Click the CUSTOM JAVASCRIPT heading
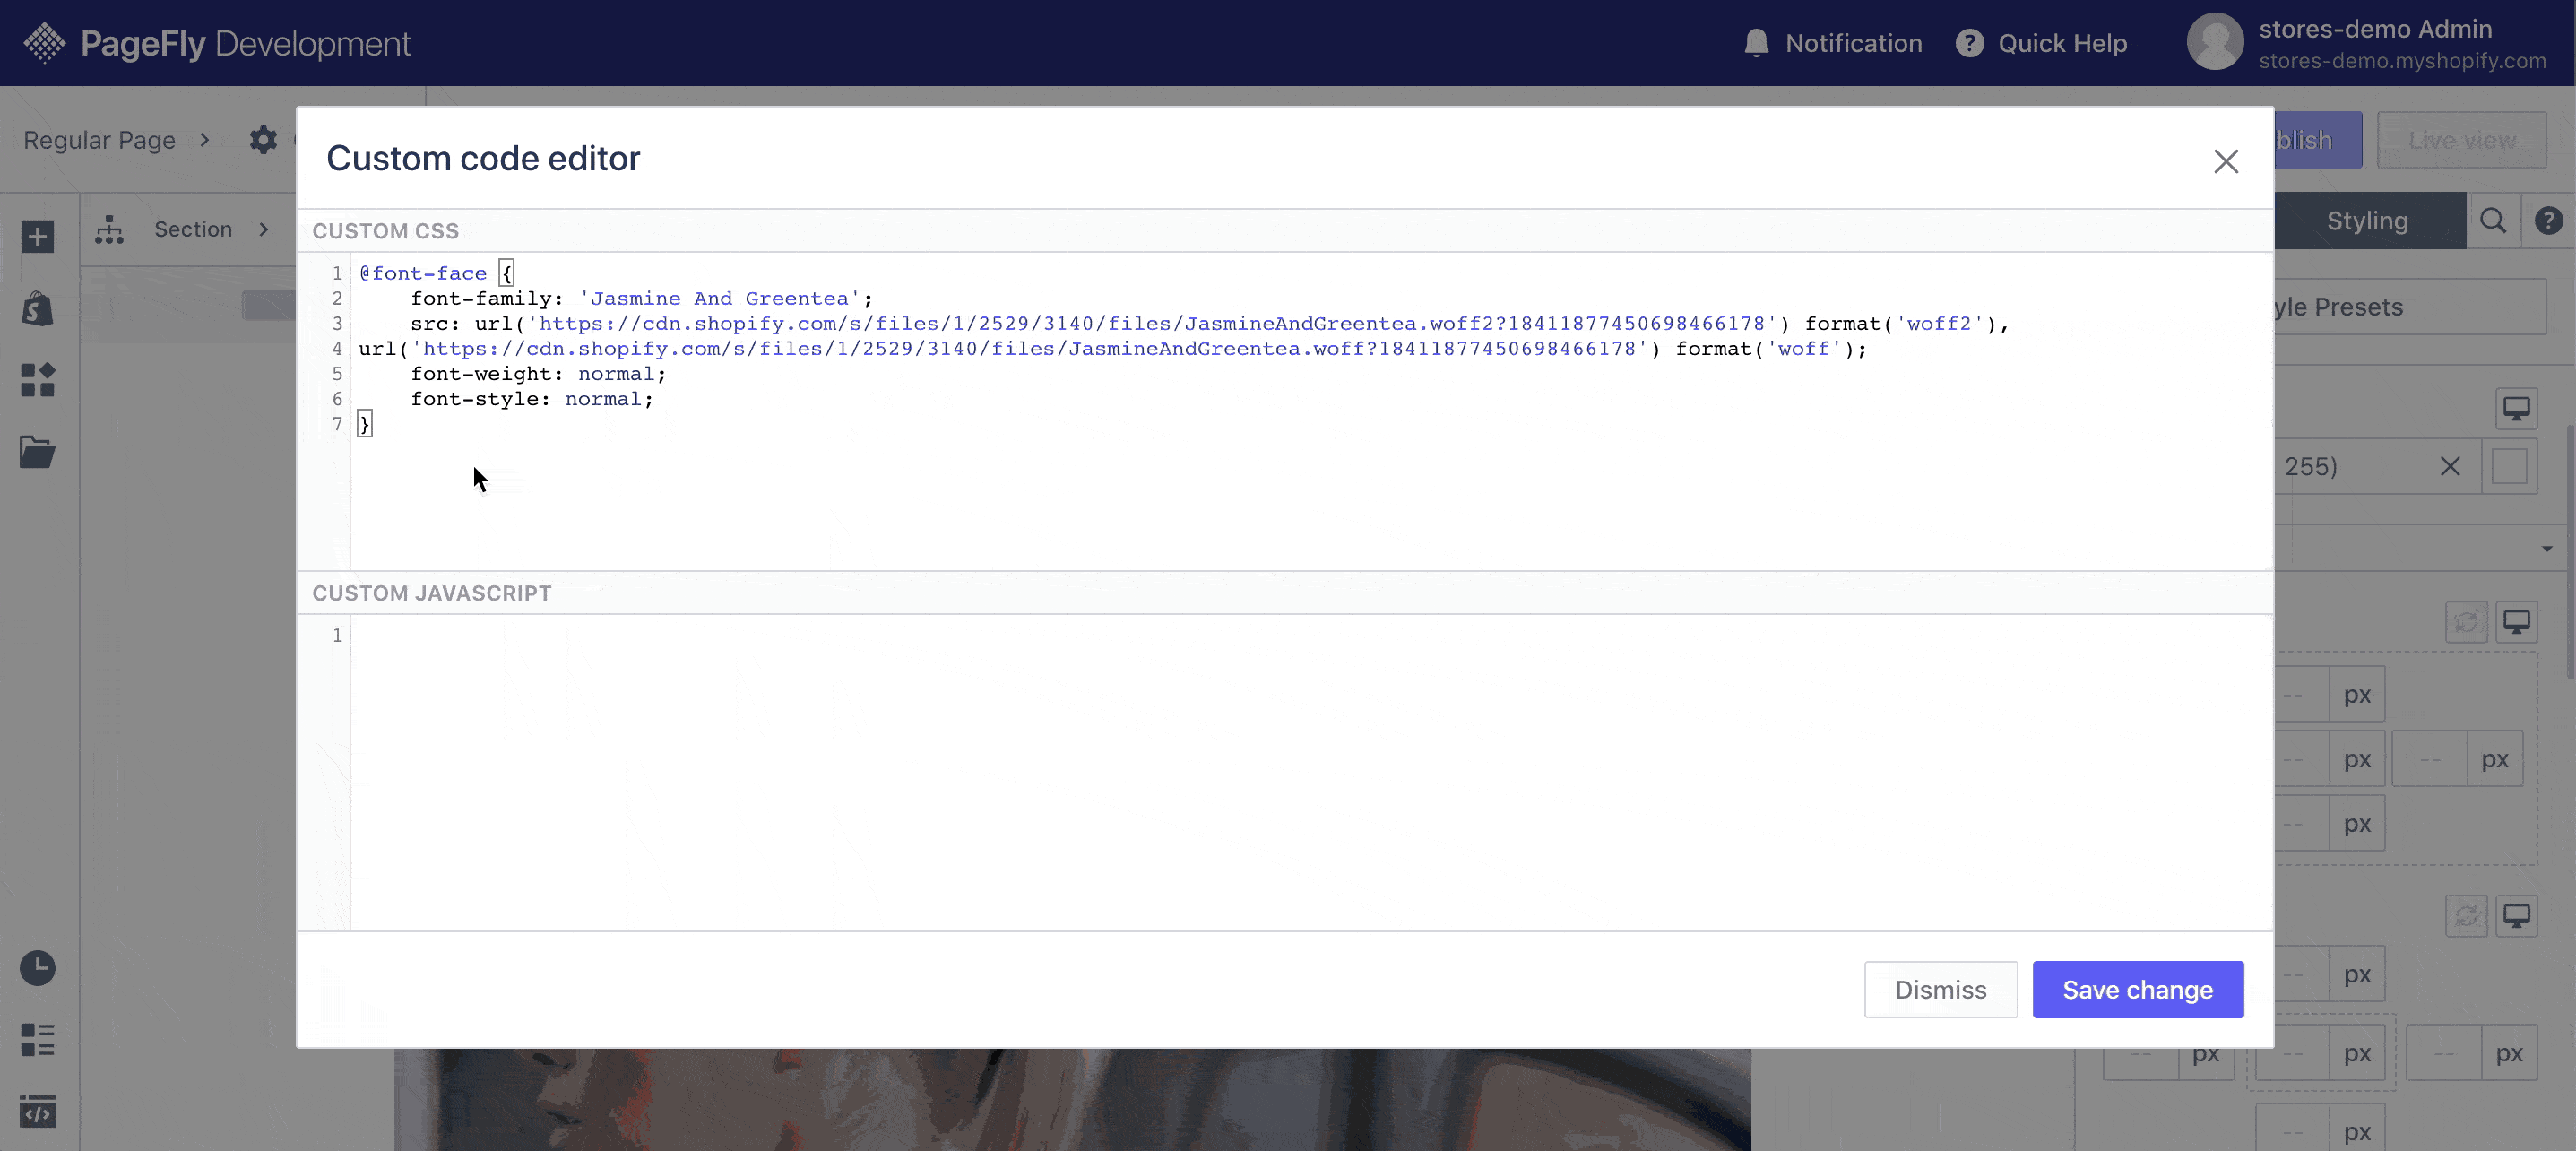The image size is (2576, 1151). [432, 593]
